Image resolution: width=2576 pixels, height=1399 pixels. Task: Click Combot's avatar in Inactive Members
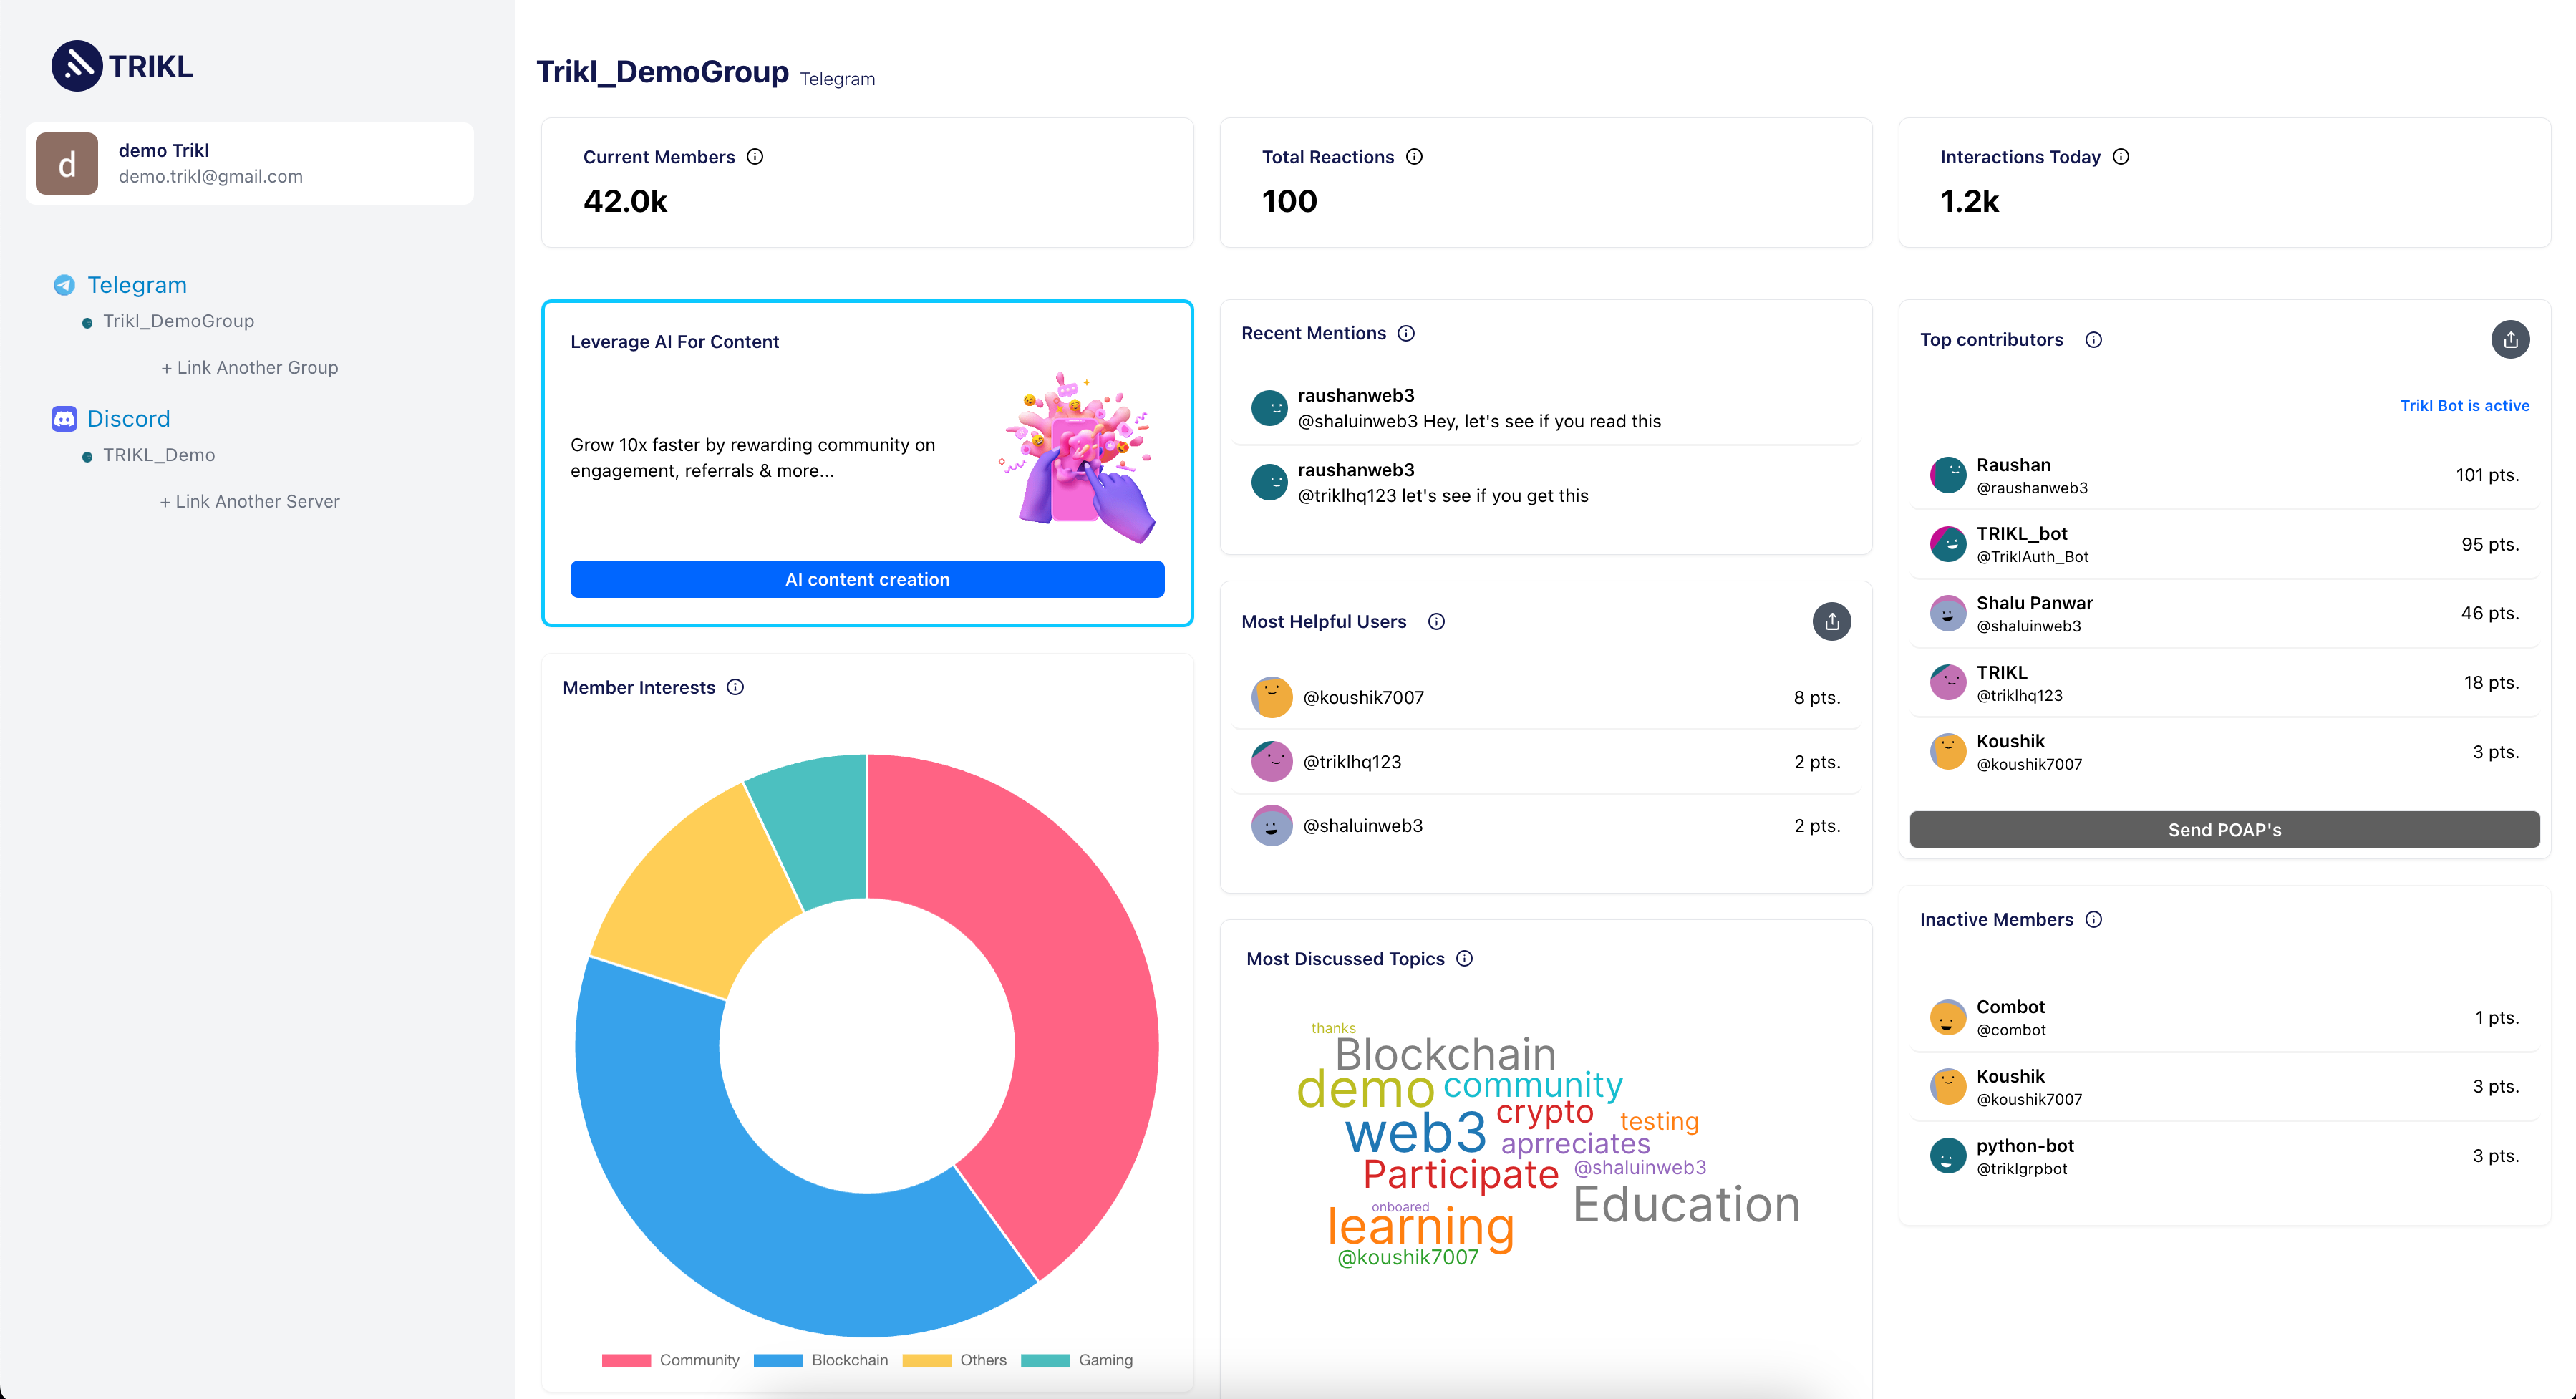coord(1947,1018)
